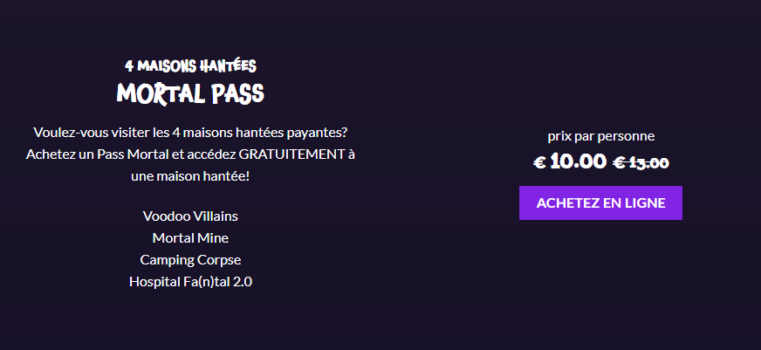Click the word PASS in the title
Image resolution: width=761 pixels, height=350 pixels.
coord(237,93)
